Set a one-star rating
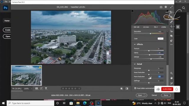This screenshot has height=106, width=189. pyautogui.click(x=63, y=89)
